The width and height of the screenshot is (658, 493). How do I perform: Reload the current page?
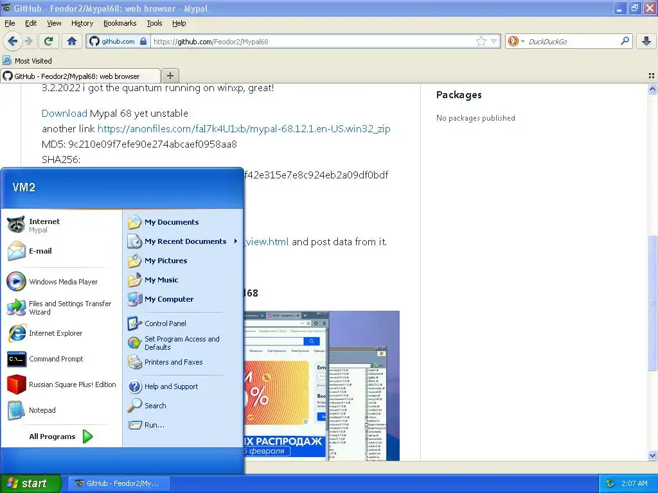point(48,41)
